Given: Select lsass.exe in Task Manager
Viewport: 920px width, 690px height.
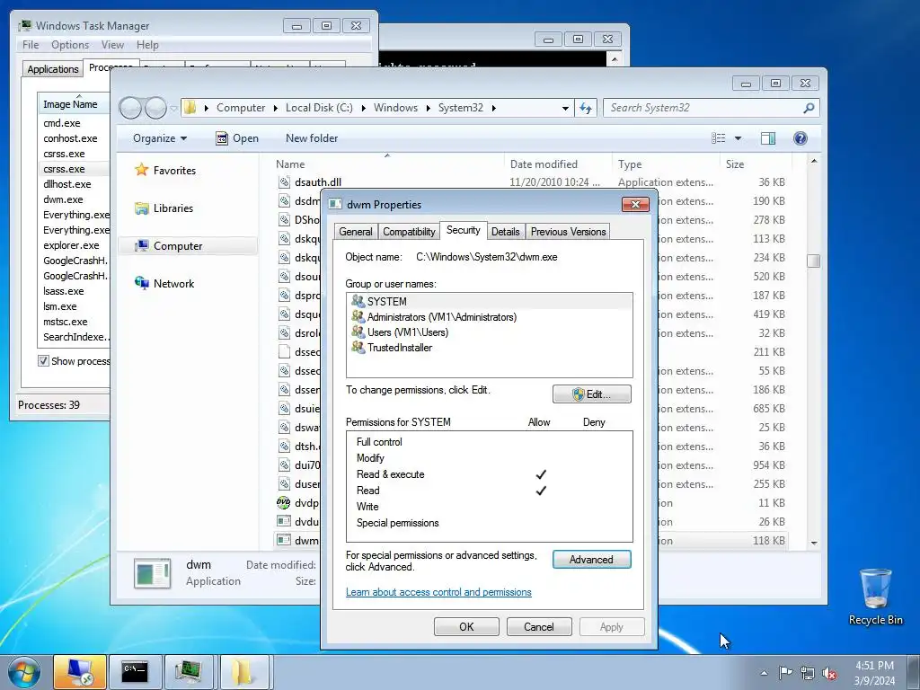Looking at the screenshot, I should [x=64, y=291].
